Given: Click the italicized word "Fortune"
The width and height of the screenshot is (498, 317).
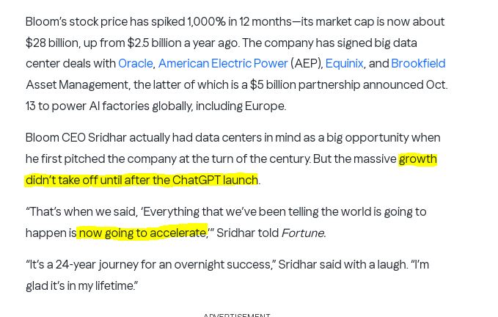Looking at the screenshot, I should pos(302,233).
